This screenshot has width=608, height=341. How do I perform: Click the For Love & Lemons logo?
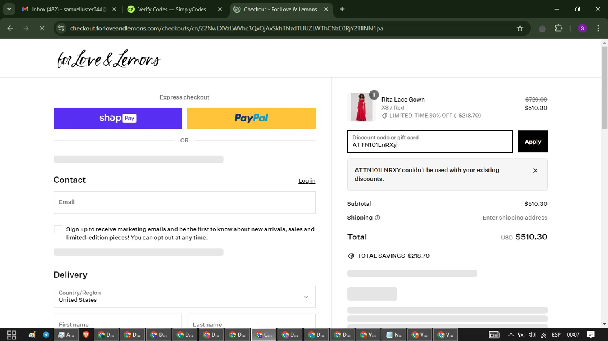109,59
